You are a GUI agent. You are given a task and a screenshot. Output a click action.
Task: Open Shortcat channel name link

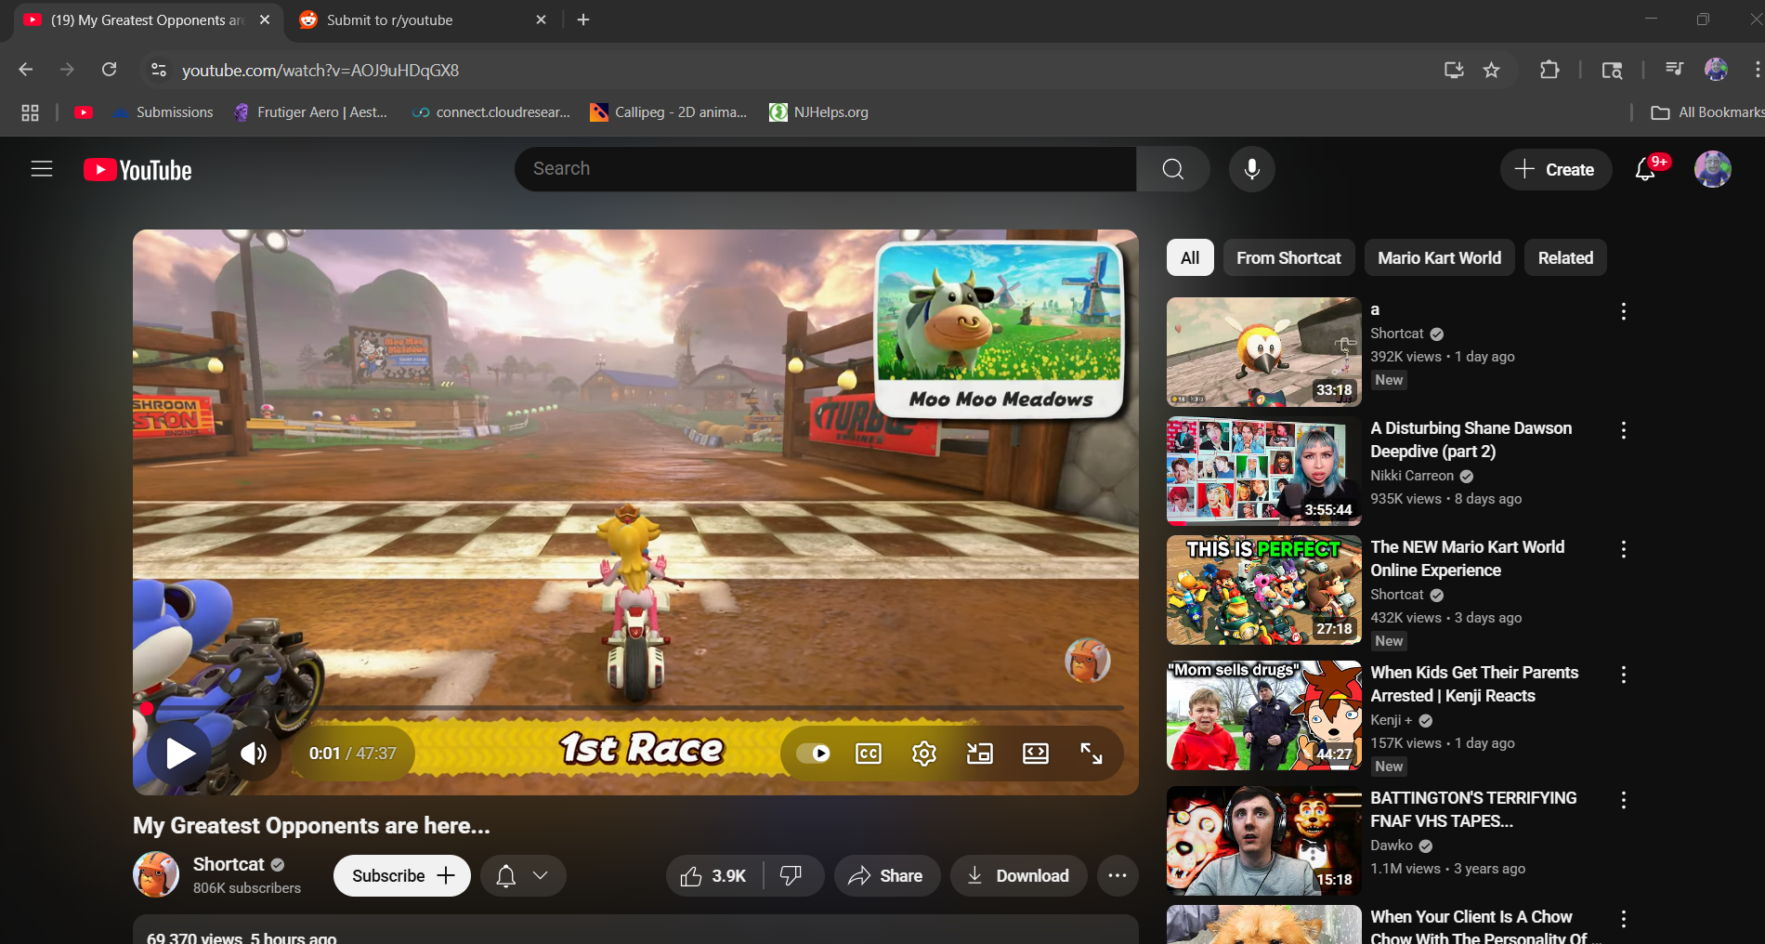pos(229,864)
